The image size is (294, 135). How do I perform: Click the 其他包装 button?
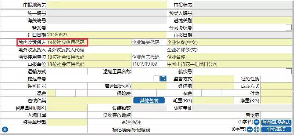click(149, 101)
